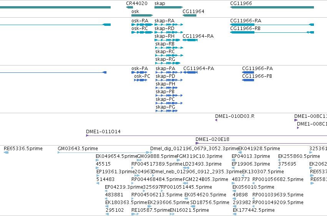
Task: Select the 45515 feature
Action: tap(97, 168)
